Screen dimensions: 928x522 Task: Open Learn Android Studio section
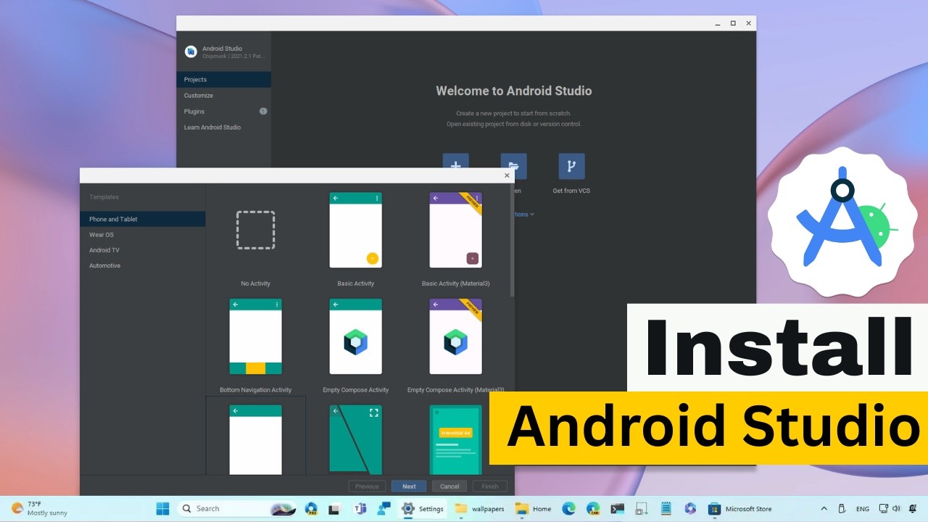pyautogui.click(x=223, y=128)
